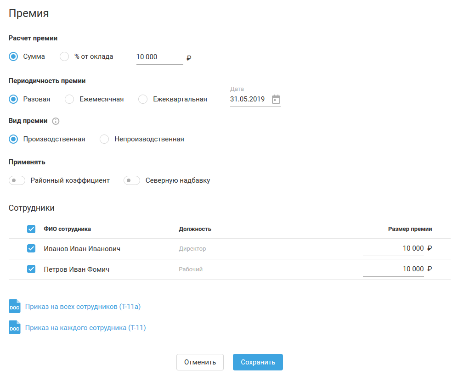Click DOC icon for Т-11а order
Viewport: 458px width, 381px height.
[14, 306]
